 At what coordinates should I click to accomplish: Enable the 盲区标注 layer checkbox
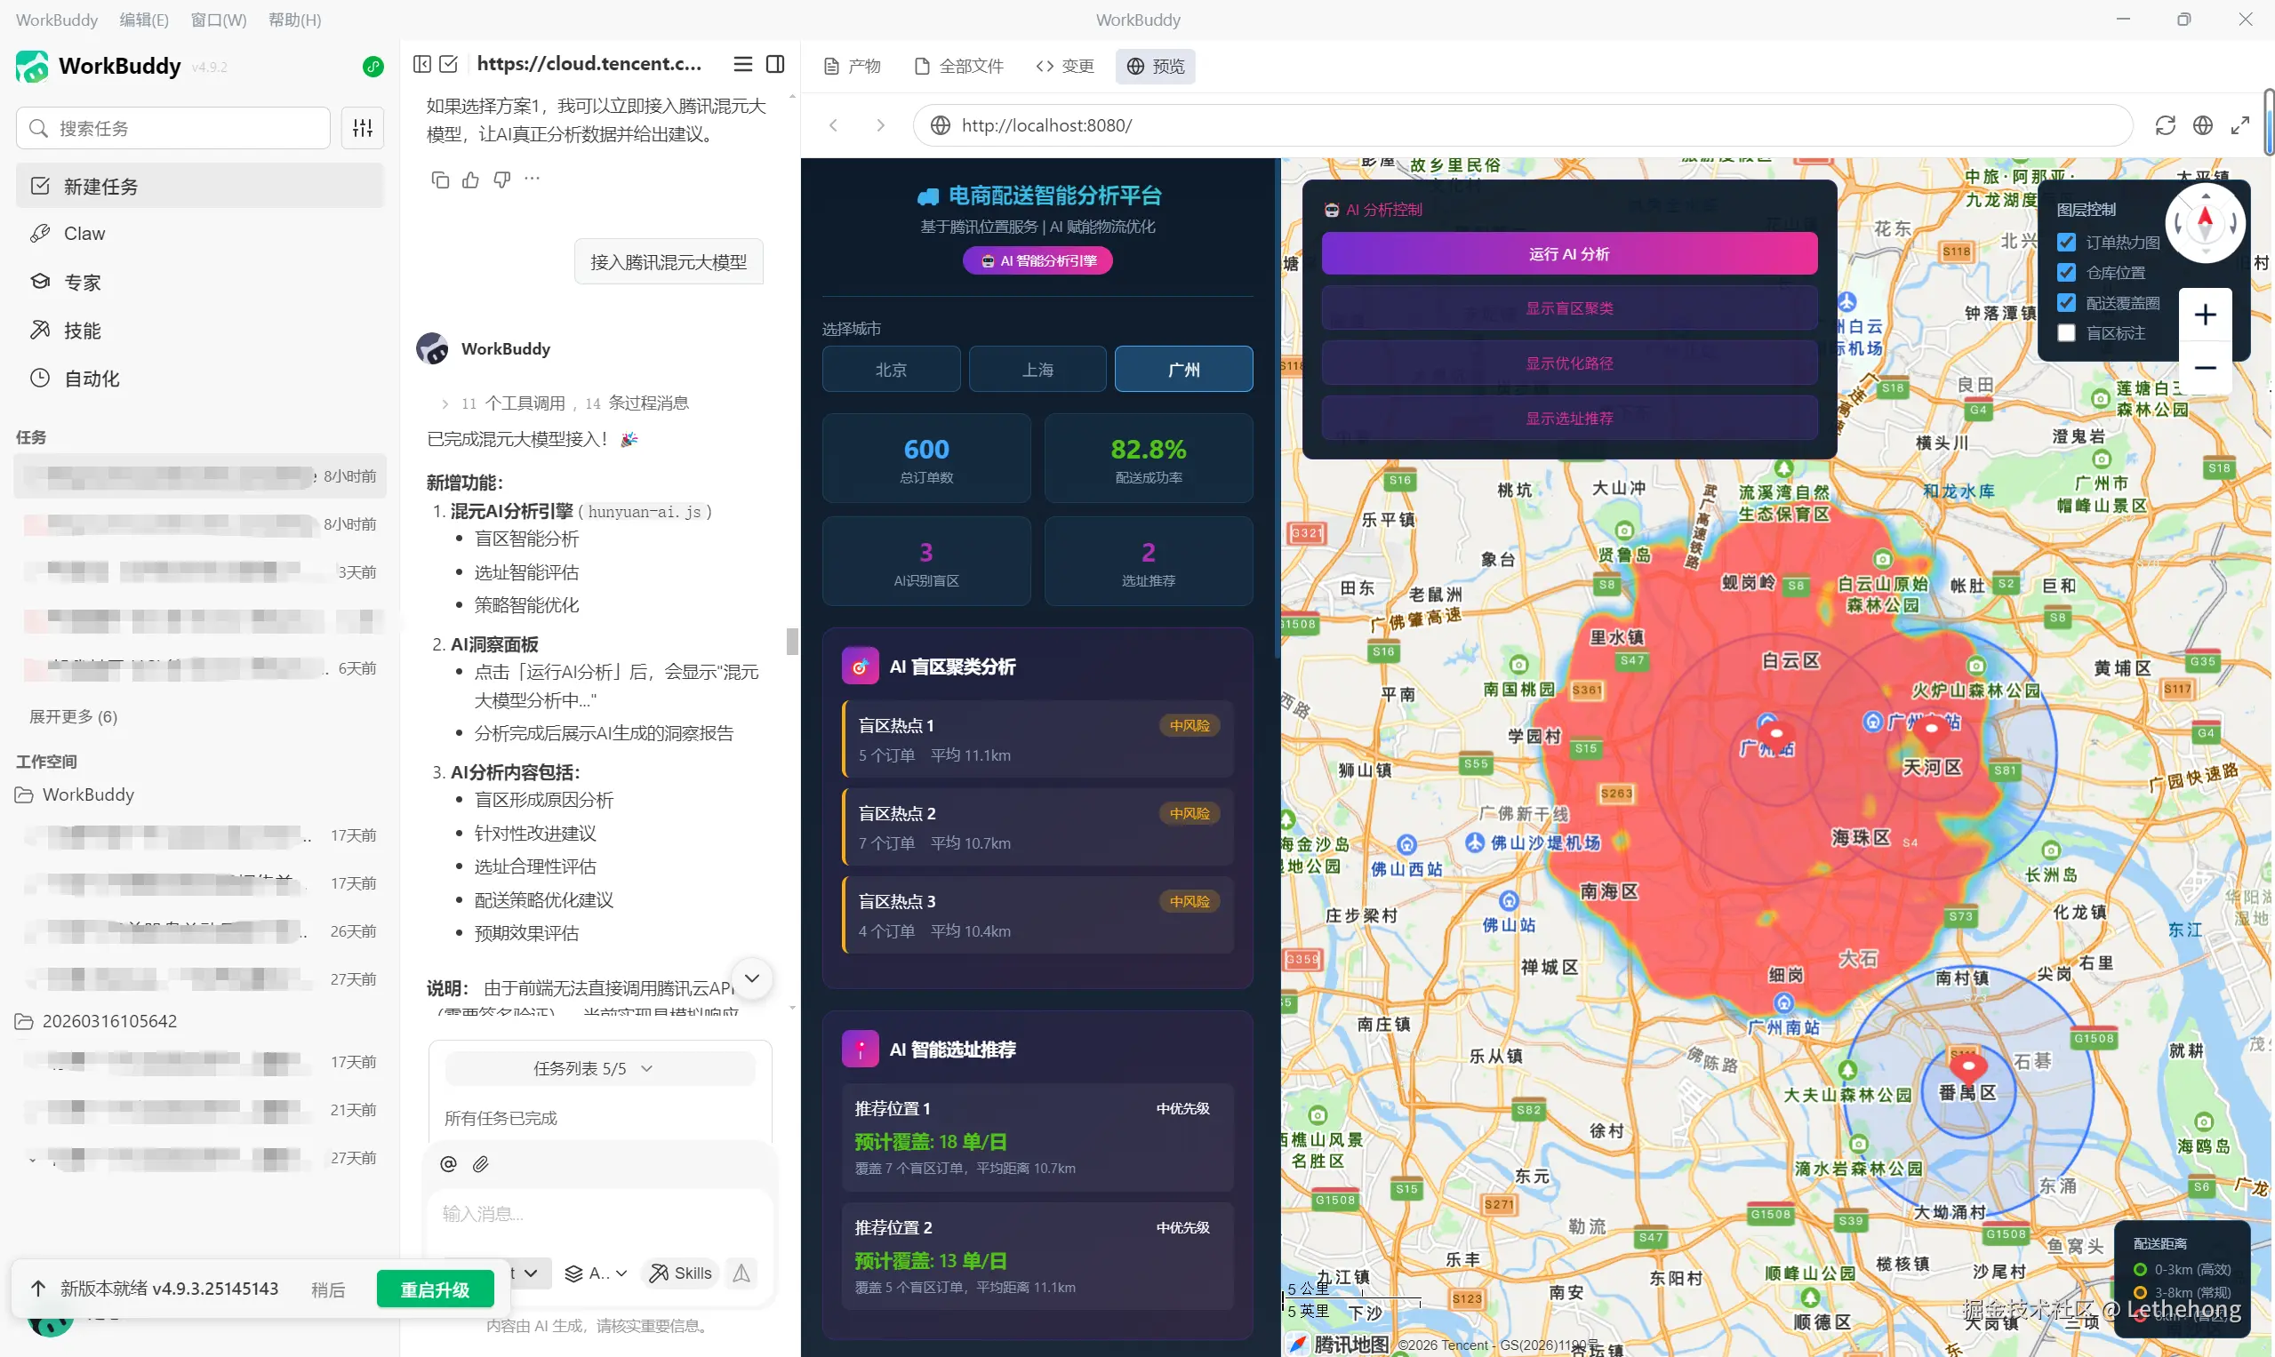click(x=2065, y=333)
